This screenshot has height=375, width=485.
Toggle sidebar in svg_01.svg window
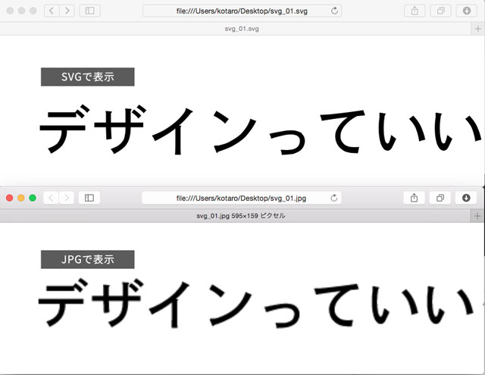pyautogui.click(x=89, y=11)
